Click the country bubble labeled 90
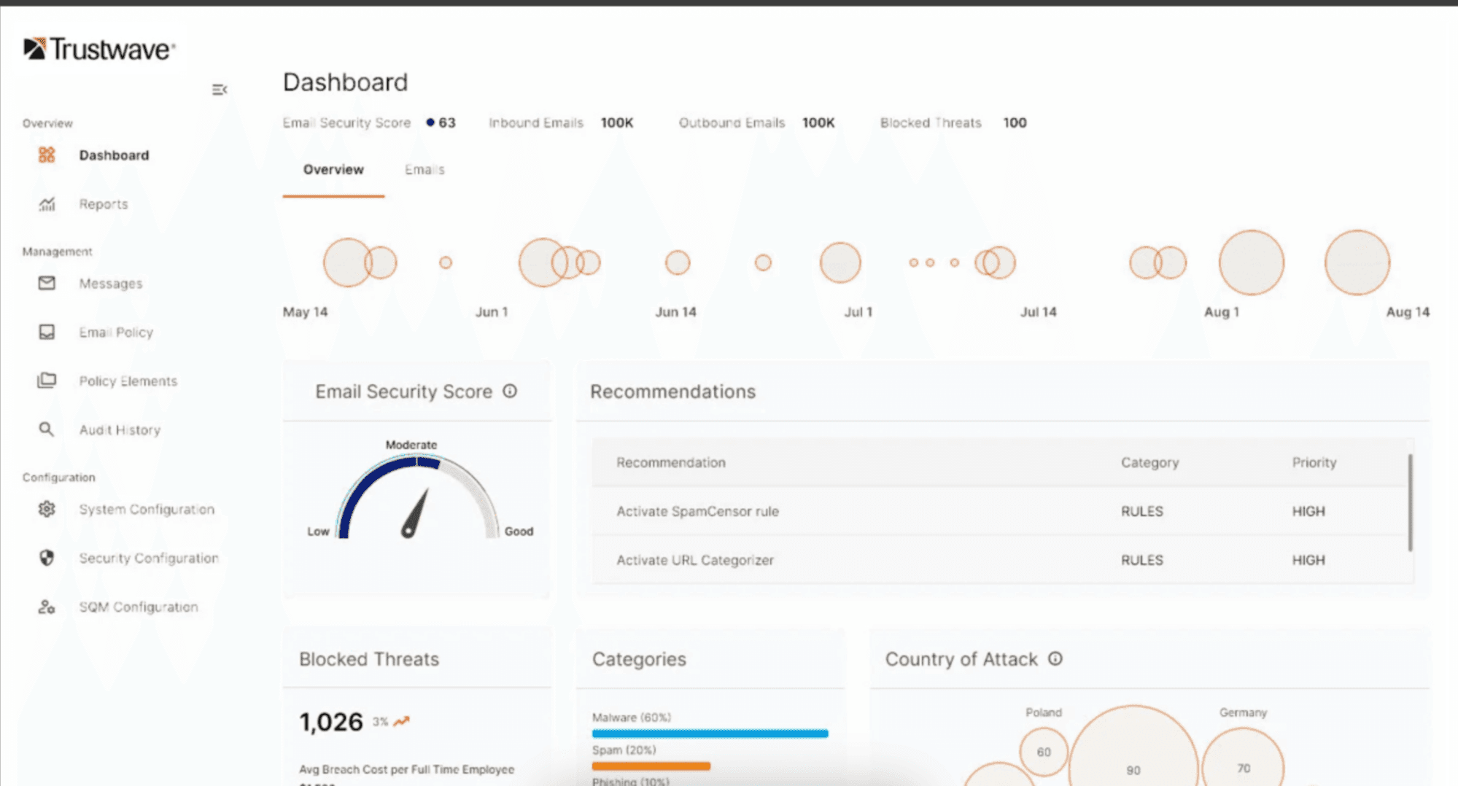Screen dimensions: 1458x786 tap(1133, 747)
